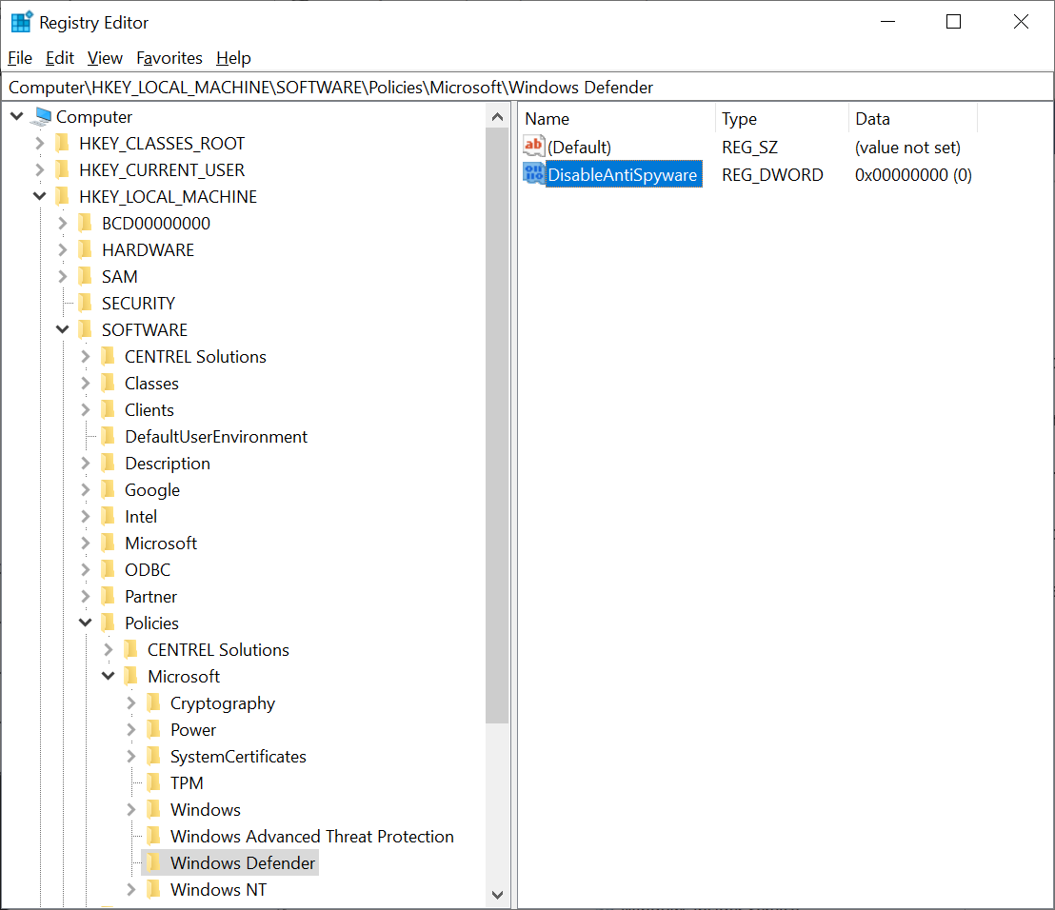Click the HARDWARE folder icon
The height and width of the screenshot is (910, 1055).
click(x=86, y=249)
